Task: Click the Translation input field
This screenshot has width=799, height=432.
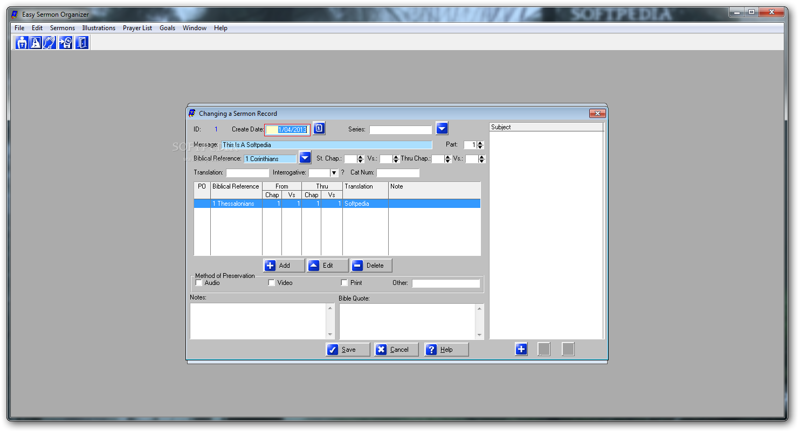Action: 247,173
